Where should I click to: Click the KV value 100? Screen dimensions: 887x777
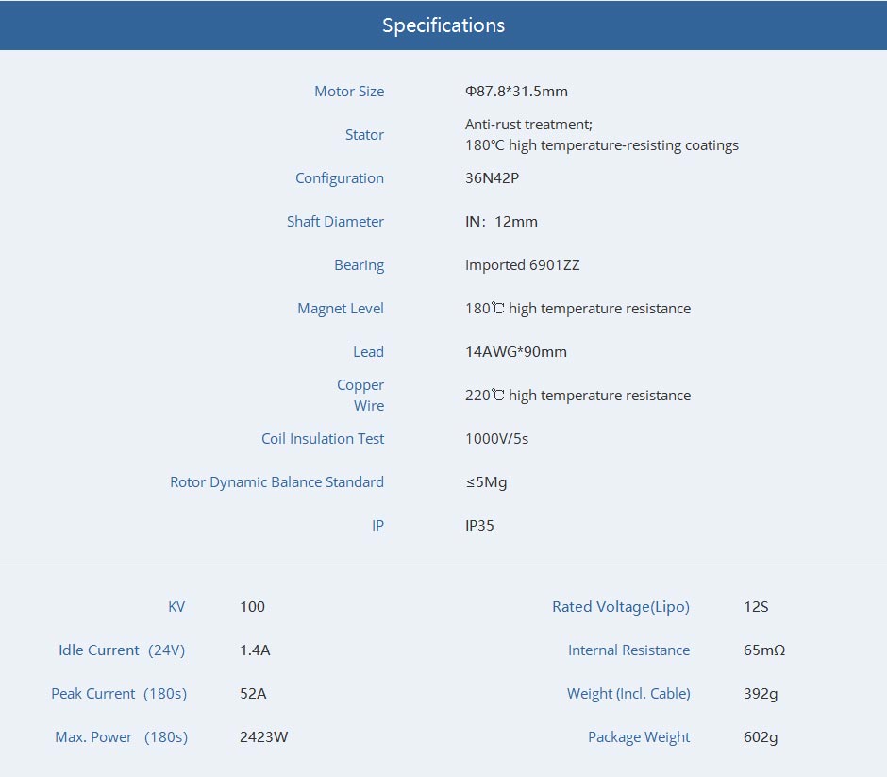pos(252,607)
